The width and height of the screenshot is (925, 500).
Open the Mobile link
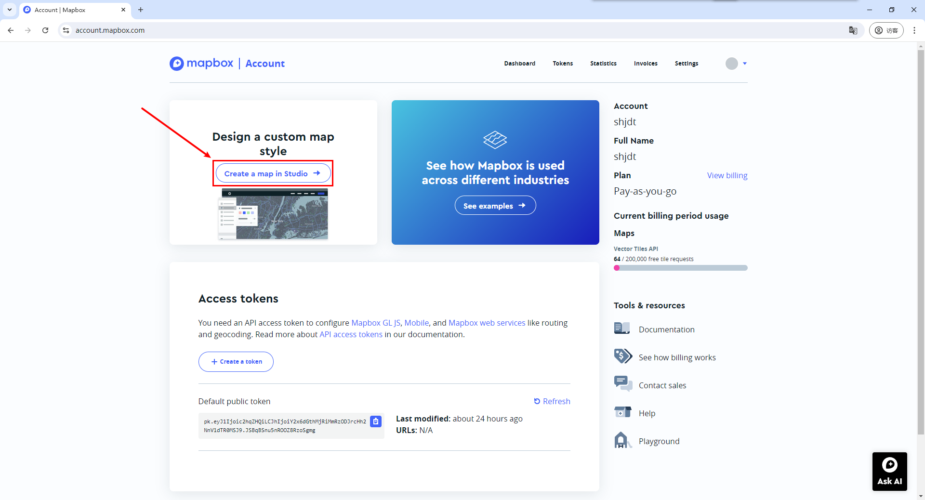(x=417, y=323)
